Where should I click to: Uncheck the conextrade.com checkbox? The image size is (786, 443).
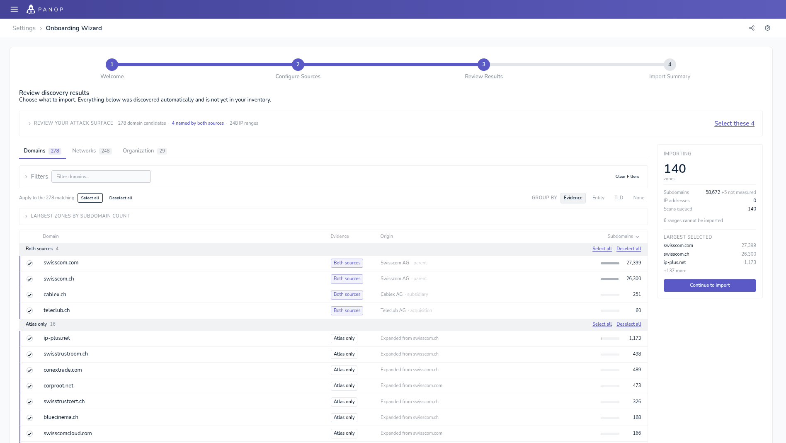pyautogui.click(x=30, y=370)
